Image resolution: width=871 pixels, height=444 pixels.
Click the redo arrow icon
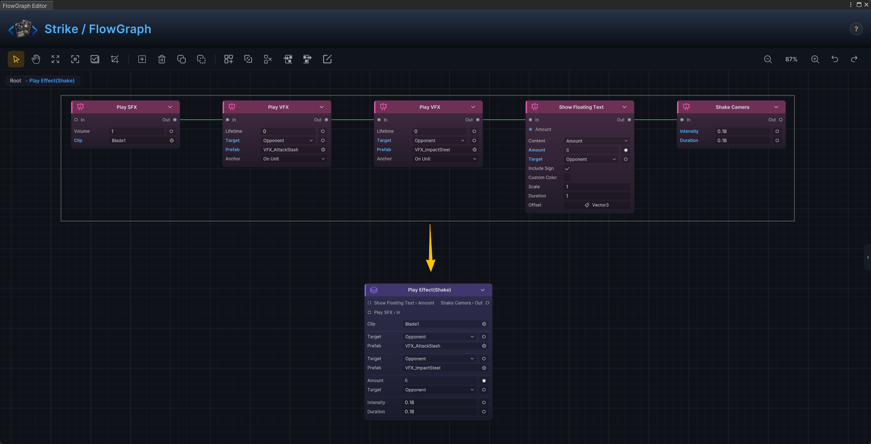tap(854, 59)
